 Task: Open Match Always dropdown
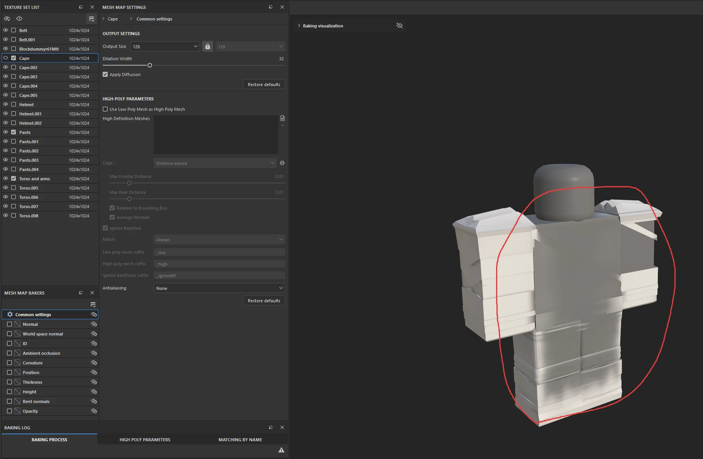coord(219,239)
